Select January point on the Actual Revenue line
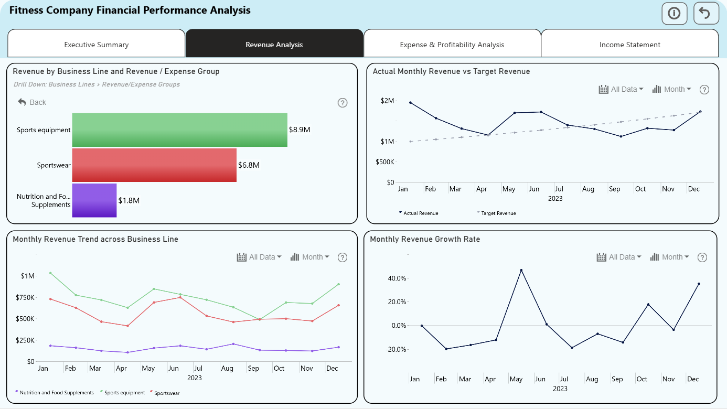Image resolution: width=727 pixels, height=409 pixels. click(410, 103)
